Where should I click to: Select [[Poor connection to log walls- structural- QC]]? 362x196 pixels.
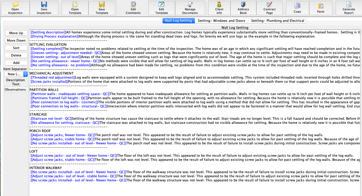click(69, 106)
